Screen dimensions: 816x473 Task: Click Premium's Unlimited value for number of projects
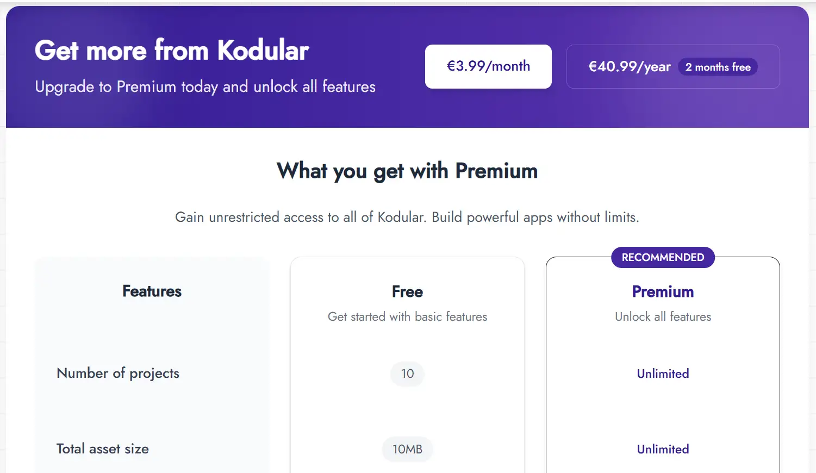pyautogui.click(x=663, y=374)
